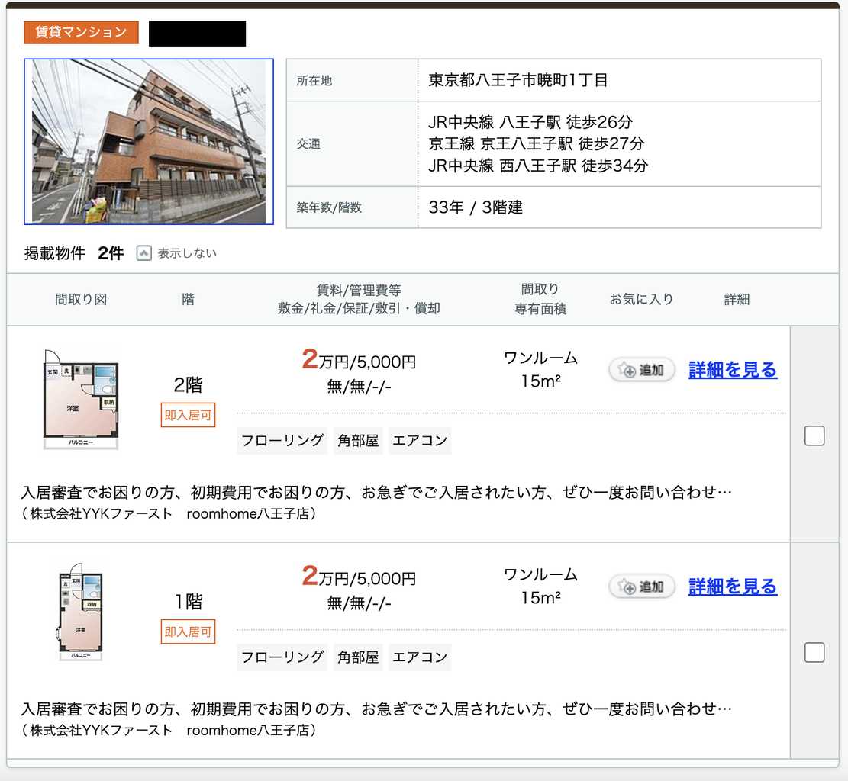Image resolution: width=848 pixels, height=781 pixels.
Task: Click 即入居可 badge on the 1階 row
Action: click(x=189, y=632)
